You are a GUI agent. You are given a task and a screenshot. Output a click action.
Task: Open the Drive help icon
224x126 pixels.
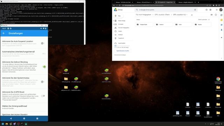(x=206, y=10)
